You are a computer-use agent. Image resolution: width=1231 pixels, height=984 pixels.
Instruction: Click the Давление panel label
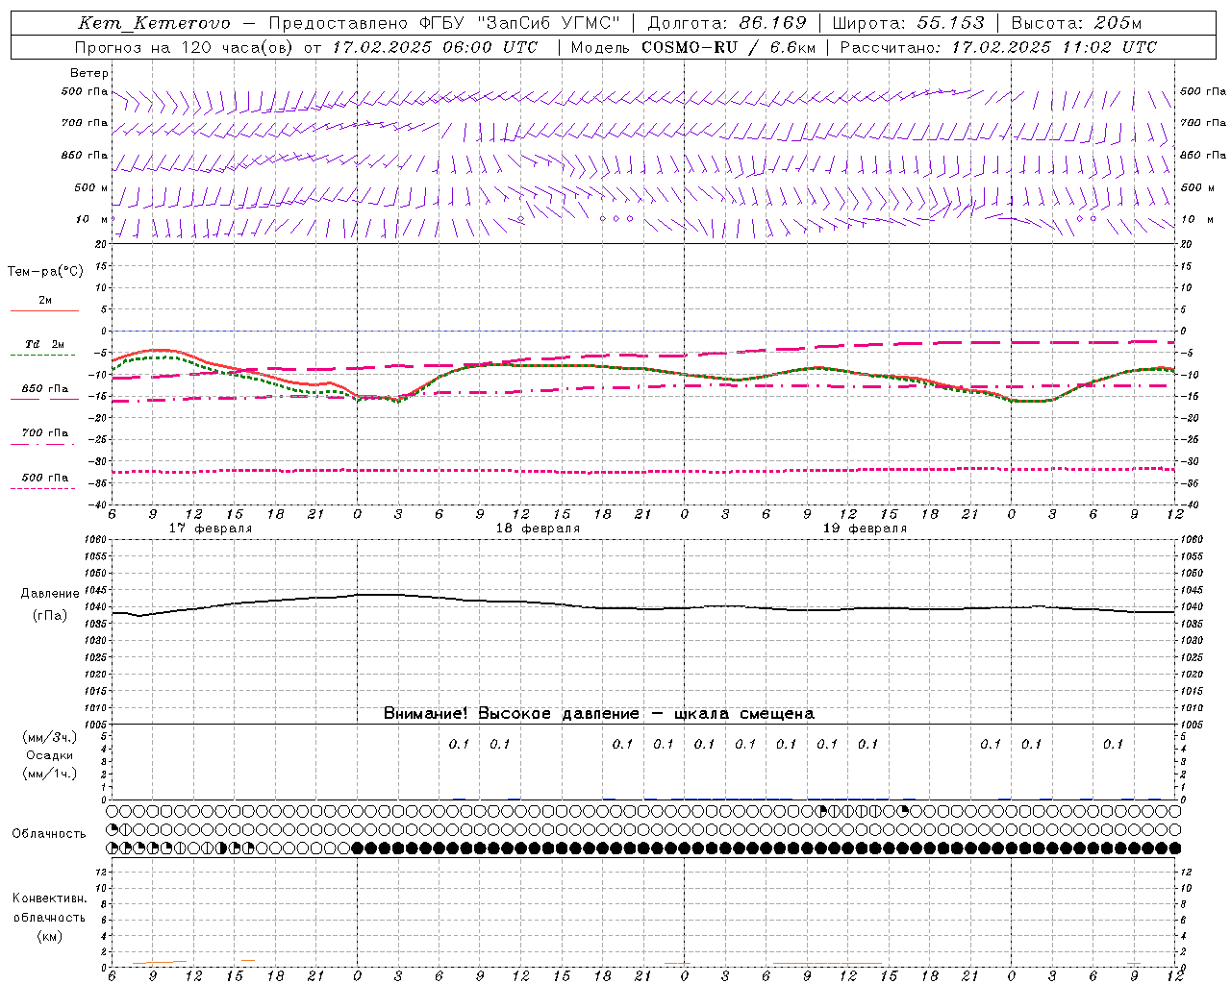[50, 594]
